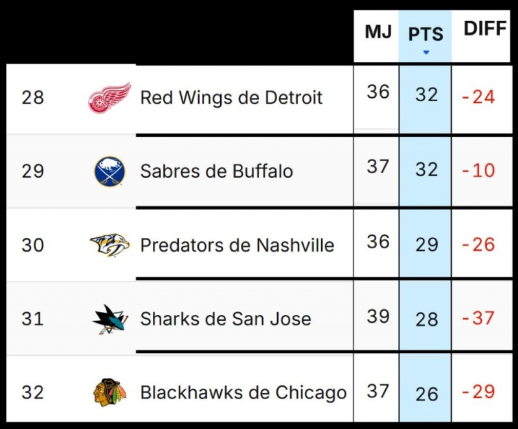Viewport: 518px width, 429px height.
Task: Open Blackhawks de Chicago team page
Action: [x=243, y=392]
